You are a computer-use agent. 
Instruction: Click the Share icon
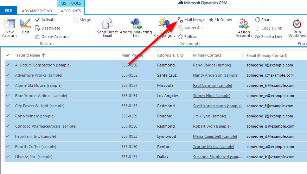[257, 20]
